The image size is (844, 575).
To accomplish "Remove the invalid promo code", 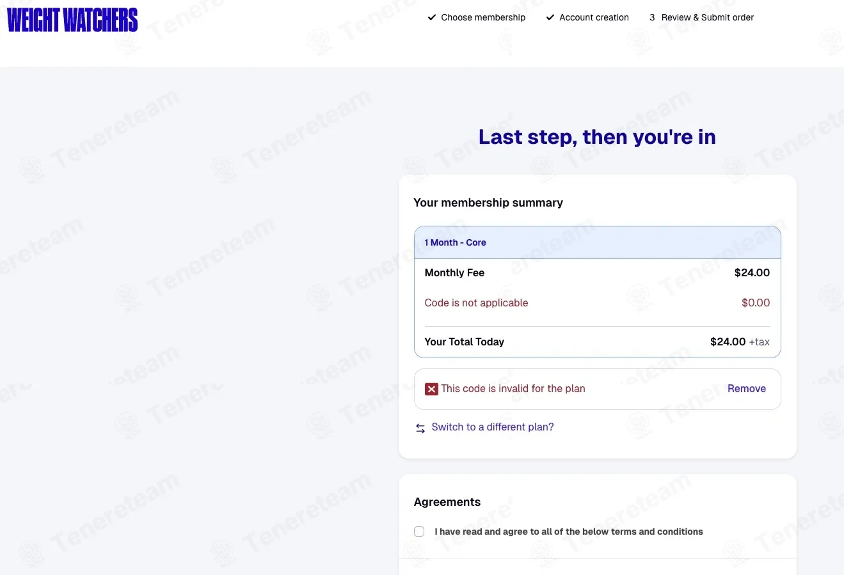I will click(x=747, y=389).
